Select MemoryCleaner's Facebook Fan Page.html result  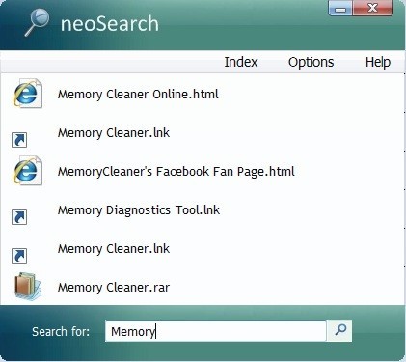176,172
